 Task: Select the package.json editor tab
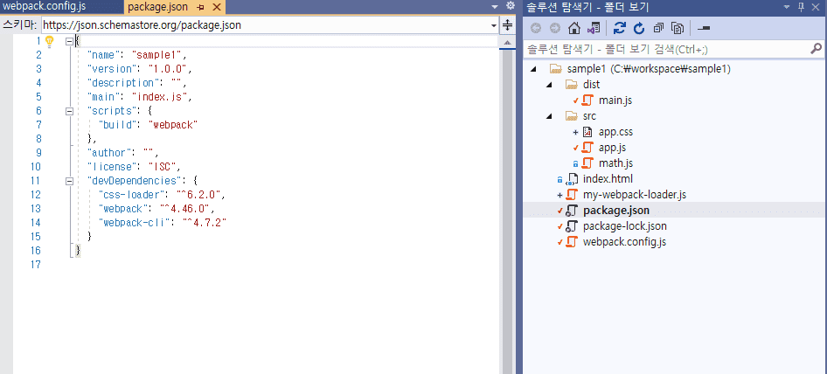pyautogui.click(x=157, y=7)
